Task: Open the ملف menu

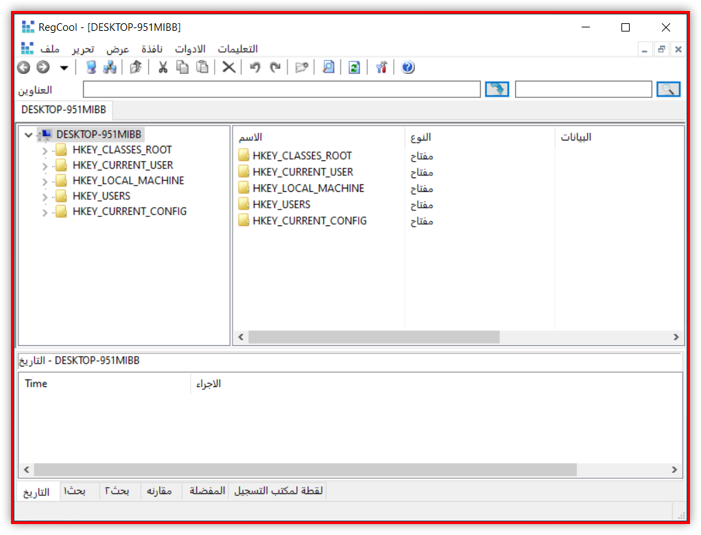Action: coord(50,49)
